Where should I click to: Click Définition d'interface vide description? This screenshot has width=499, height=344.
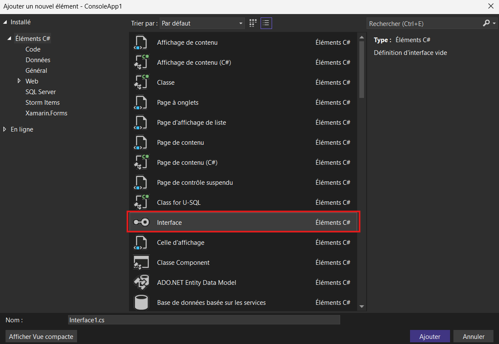click(410, 53)
